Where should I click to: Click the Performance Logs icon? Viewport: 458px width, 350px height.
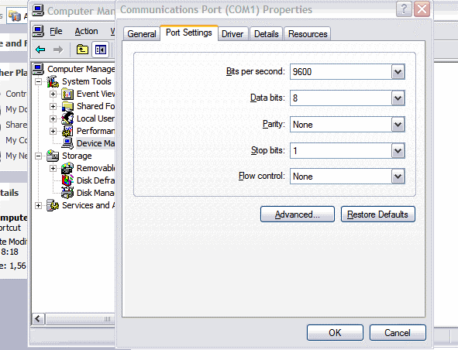(67, 131)
